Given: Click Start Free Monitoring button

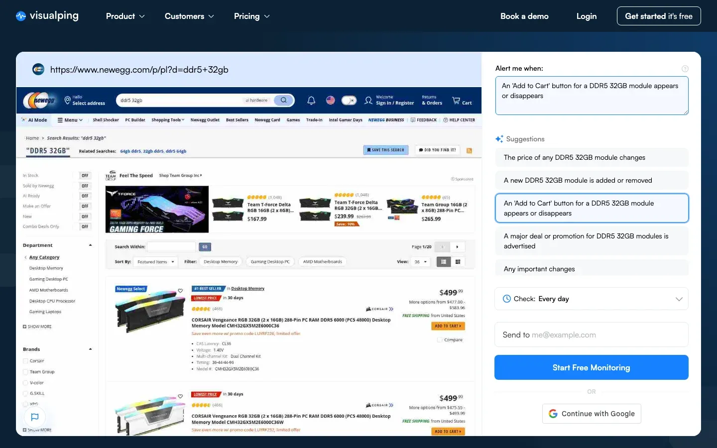Looking at the screenshot, I should [x=592, y=367].
